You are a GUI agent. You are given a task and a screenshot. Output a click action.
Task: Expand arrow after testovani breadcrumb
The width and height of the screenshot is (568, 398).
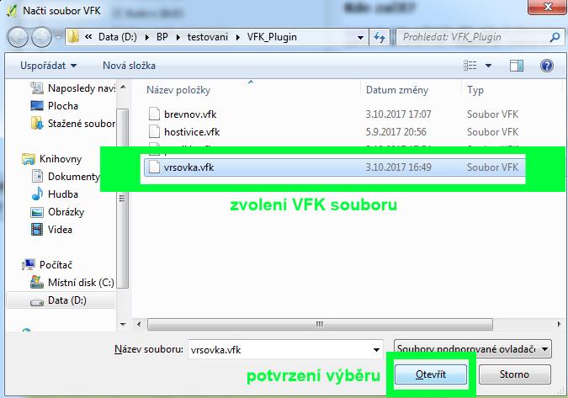tap(238, 37)
